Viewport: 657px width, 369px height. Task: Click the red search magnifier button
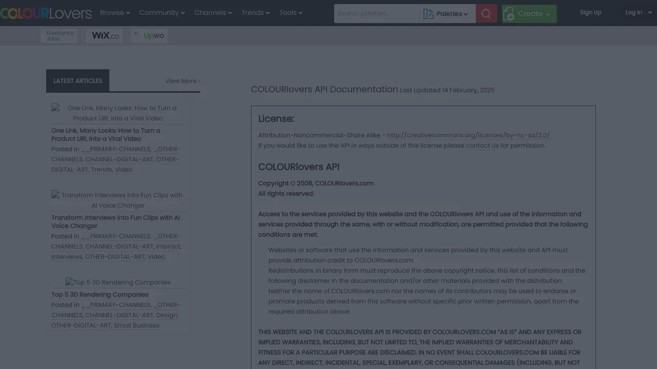point(486,14)
